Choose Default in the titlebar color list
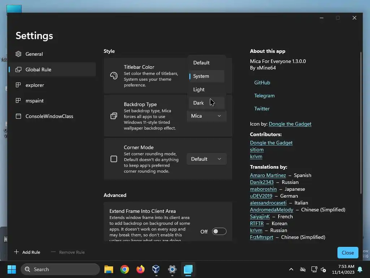This screenshot has height=278, width=370. 207,63
